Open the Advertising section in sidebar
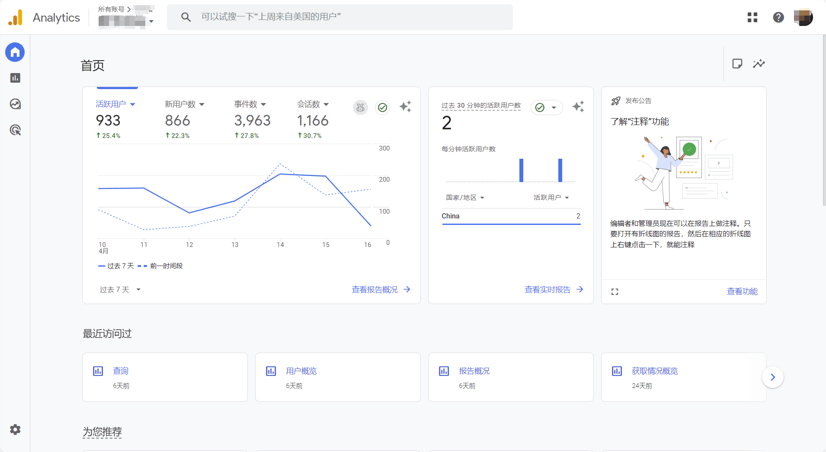The image size is (826, 452). coord(15,130)
